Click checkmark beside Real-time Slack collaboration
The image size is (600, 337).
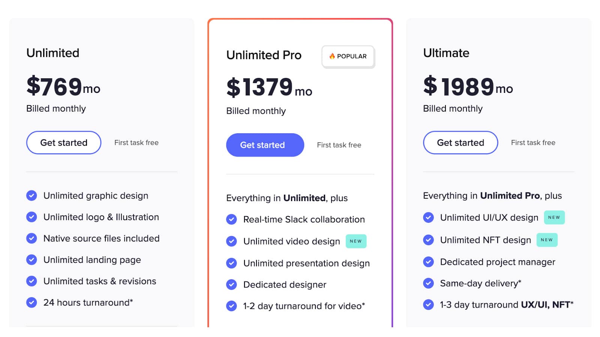coord(231,219)
